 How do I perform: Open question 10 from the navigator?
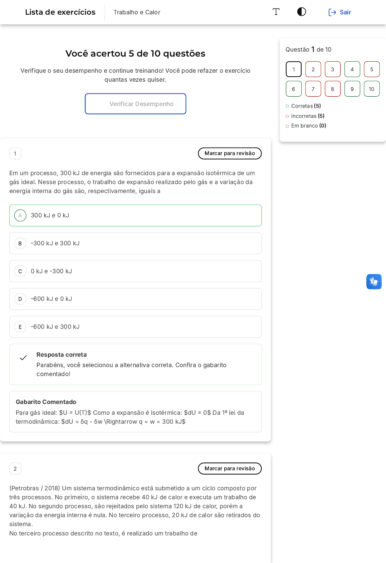(x=371, y=89)
